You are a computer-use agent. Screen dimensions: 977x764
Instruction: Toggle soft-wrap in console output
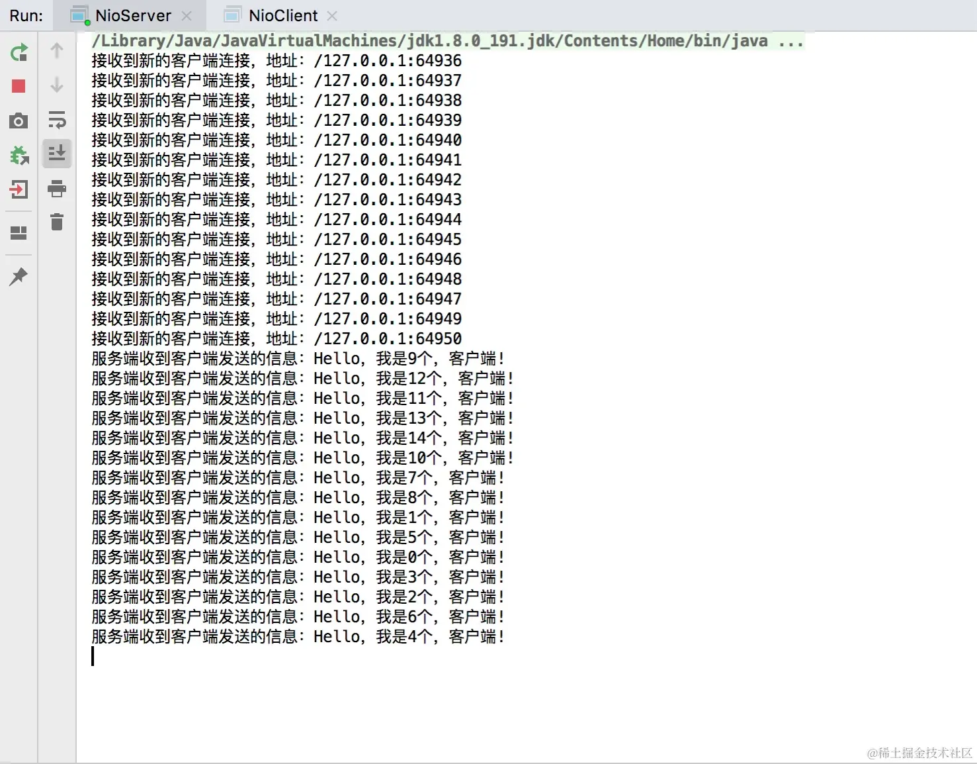57,120
